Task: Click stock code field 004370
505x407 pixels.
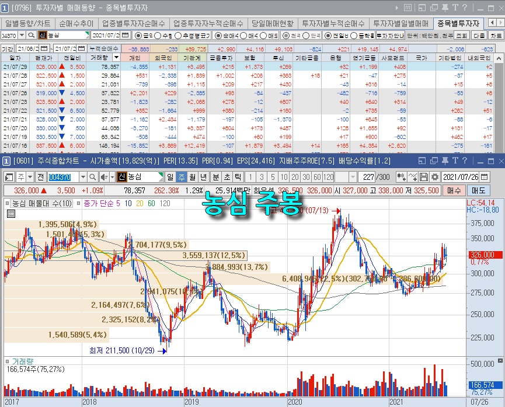Action: click(x=64, y=177)
